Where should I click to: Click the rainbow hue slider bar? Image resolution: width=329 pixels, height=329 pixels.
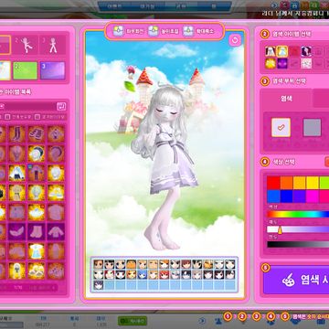coord(298,214)
